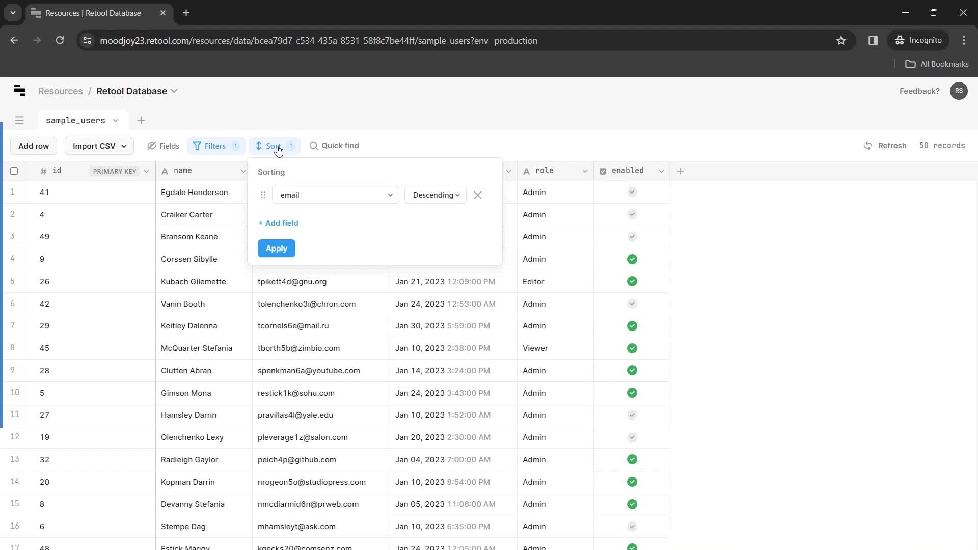View site information icon in address bar
Image resolution: width=978 pixels, height=550 pixels.
pyautogui.click(x=87, y=40)
